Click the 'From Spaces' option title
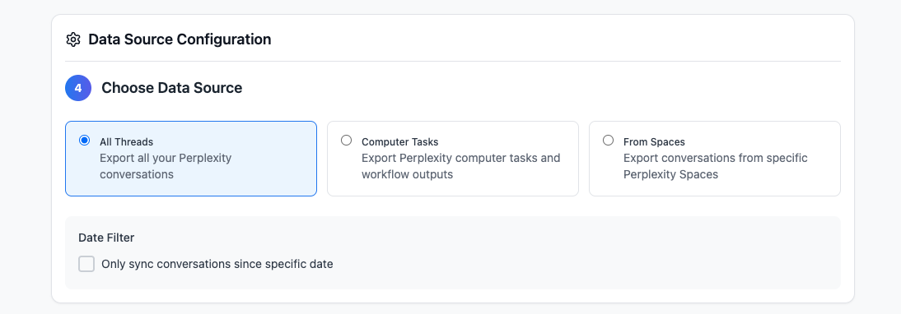Image resolution: width=901 pixels, height=314 pixels. [x=654, y=141]
